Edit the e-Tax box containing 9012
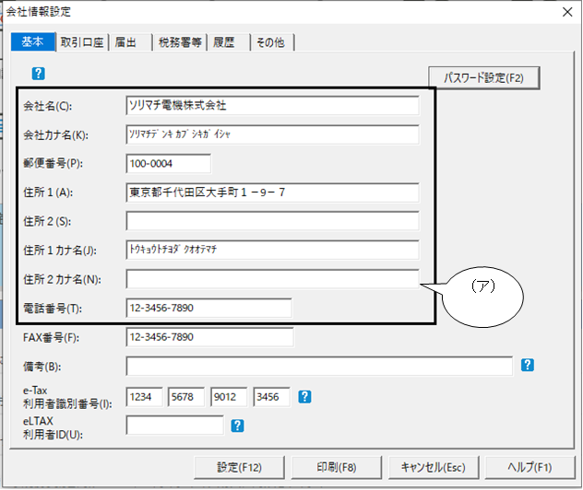 tap(229, 397)
